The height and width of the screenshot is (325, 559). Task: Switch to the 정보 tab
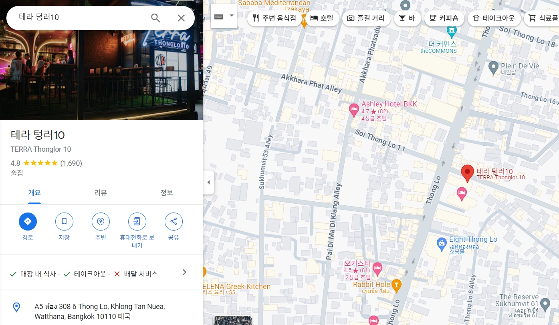click(x=167, y=193)
